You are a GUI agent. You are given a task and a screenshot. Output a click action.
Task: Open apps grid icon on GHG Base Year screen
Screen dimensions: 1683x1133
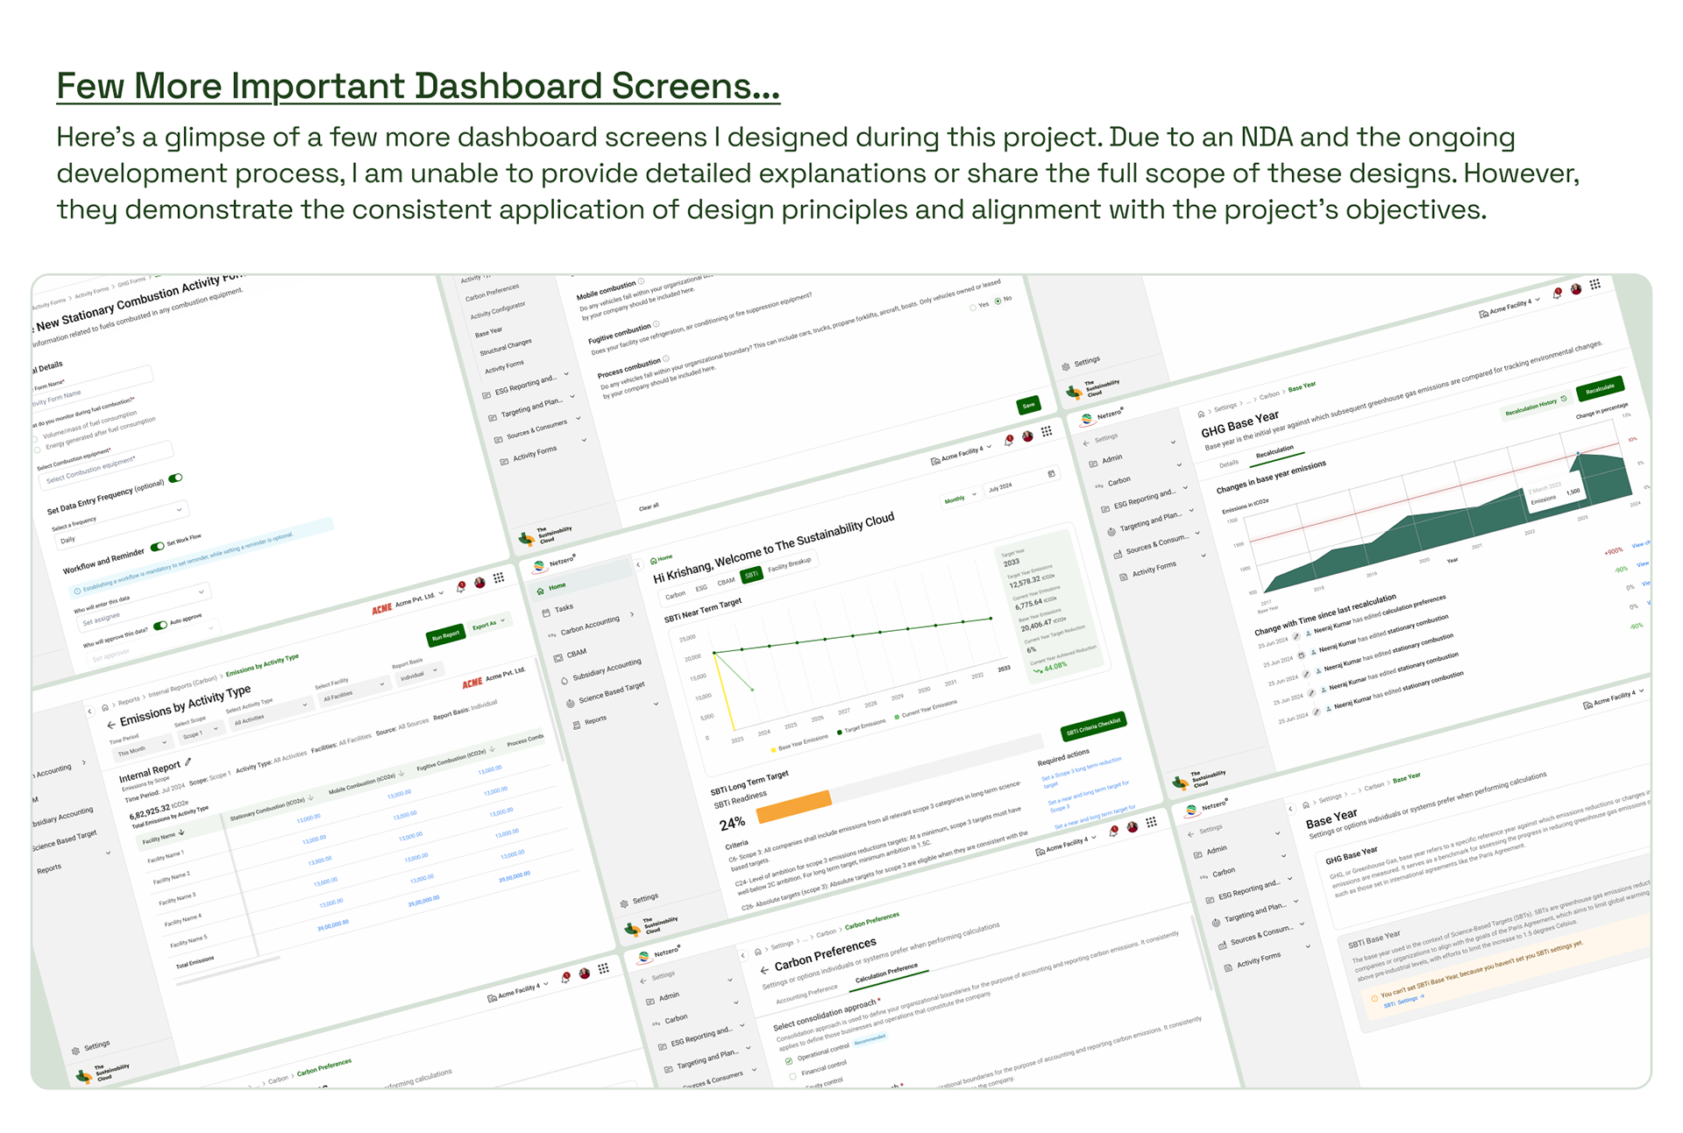coord(1594,284)
